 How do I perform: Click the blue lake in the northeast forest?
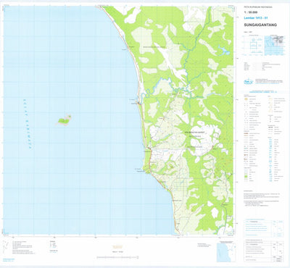(223, 51)
